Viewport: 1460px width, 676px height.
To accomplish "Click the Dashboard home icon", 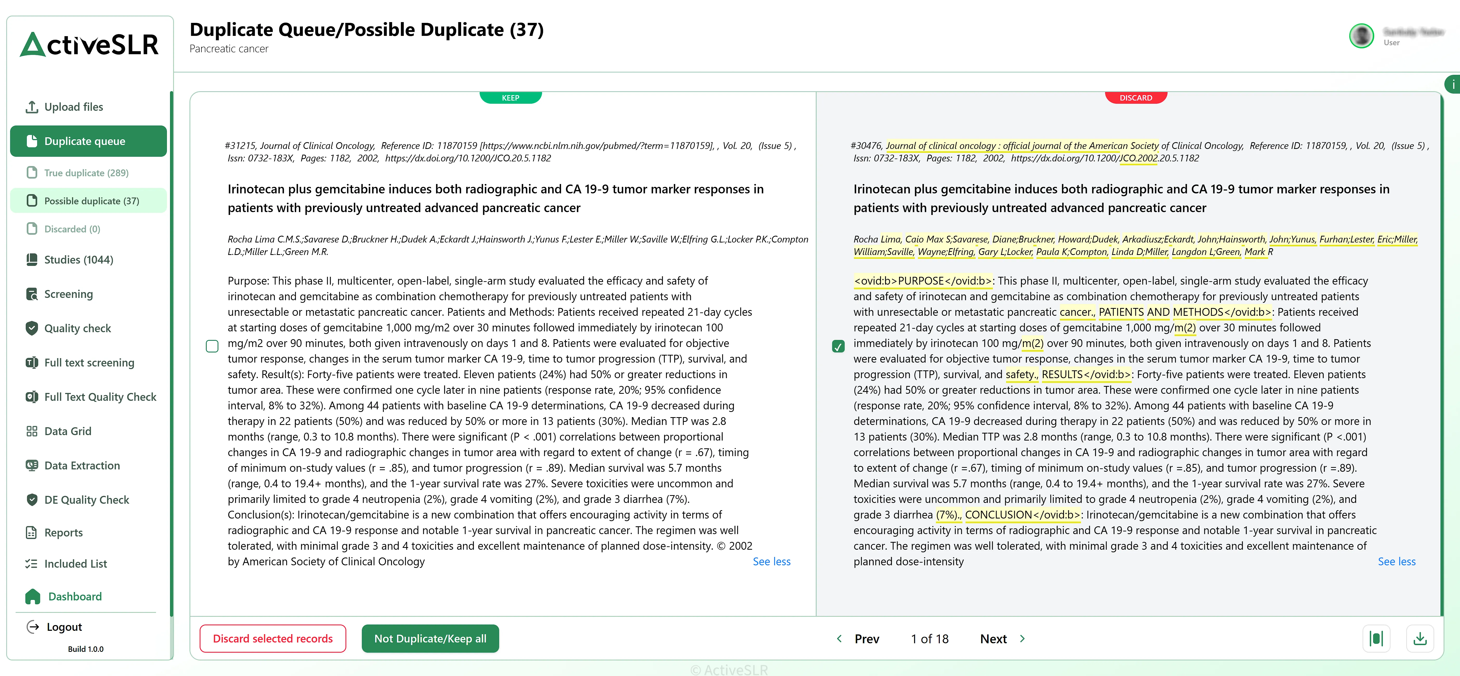I will coord(33,596).
